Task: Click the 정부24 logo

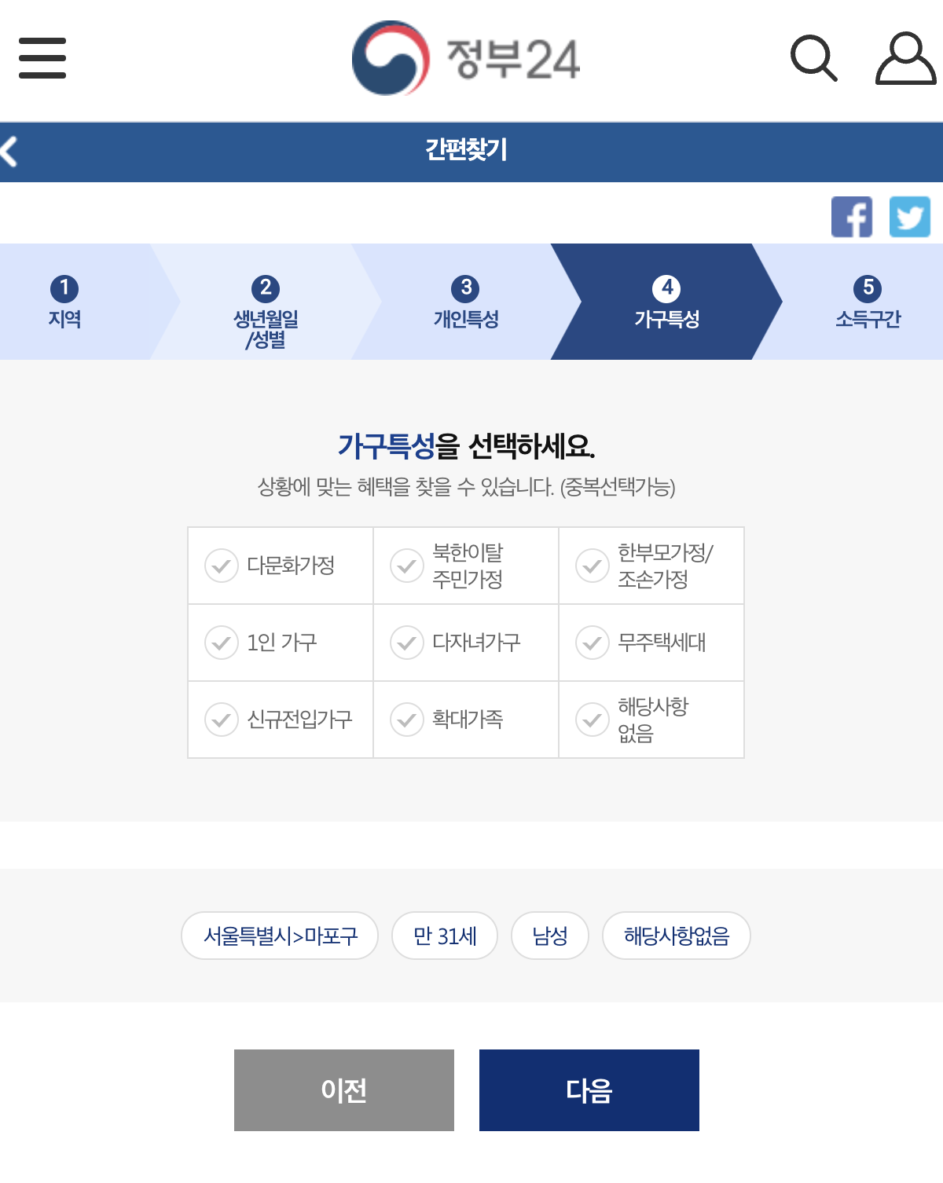Action: (x=466, y=58)
